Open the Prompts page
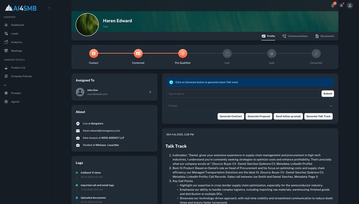The width and height of the screenshot is (359, 204). click(x=16, y=93)
